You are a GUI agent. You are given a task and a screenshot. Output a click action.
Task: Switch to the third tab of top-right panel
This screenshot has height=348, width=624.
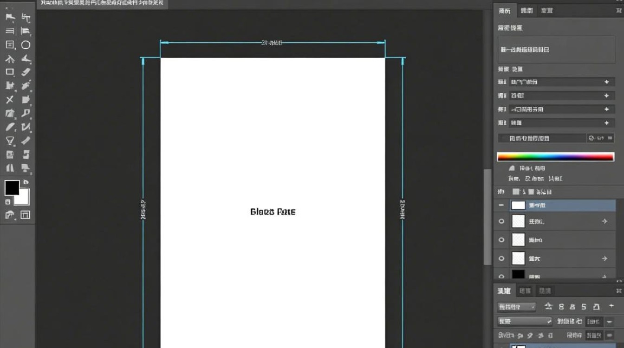546,11
